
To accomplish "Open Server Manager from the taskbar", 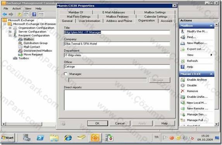I will [27, 138].
